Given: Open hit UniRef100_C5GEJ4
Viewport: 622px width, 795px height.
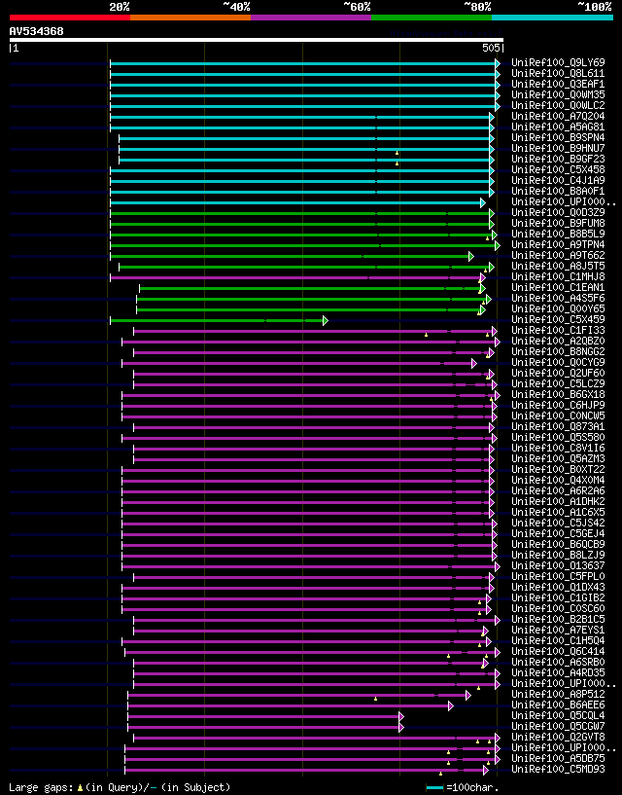Looking at the screenshot, I should point(558,534).
